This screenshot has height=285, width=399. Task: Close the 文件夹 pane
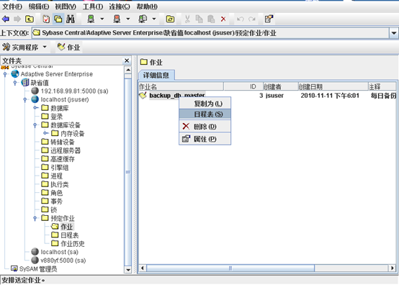point(127,60)
